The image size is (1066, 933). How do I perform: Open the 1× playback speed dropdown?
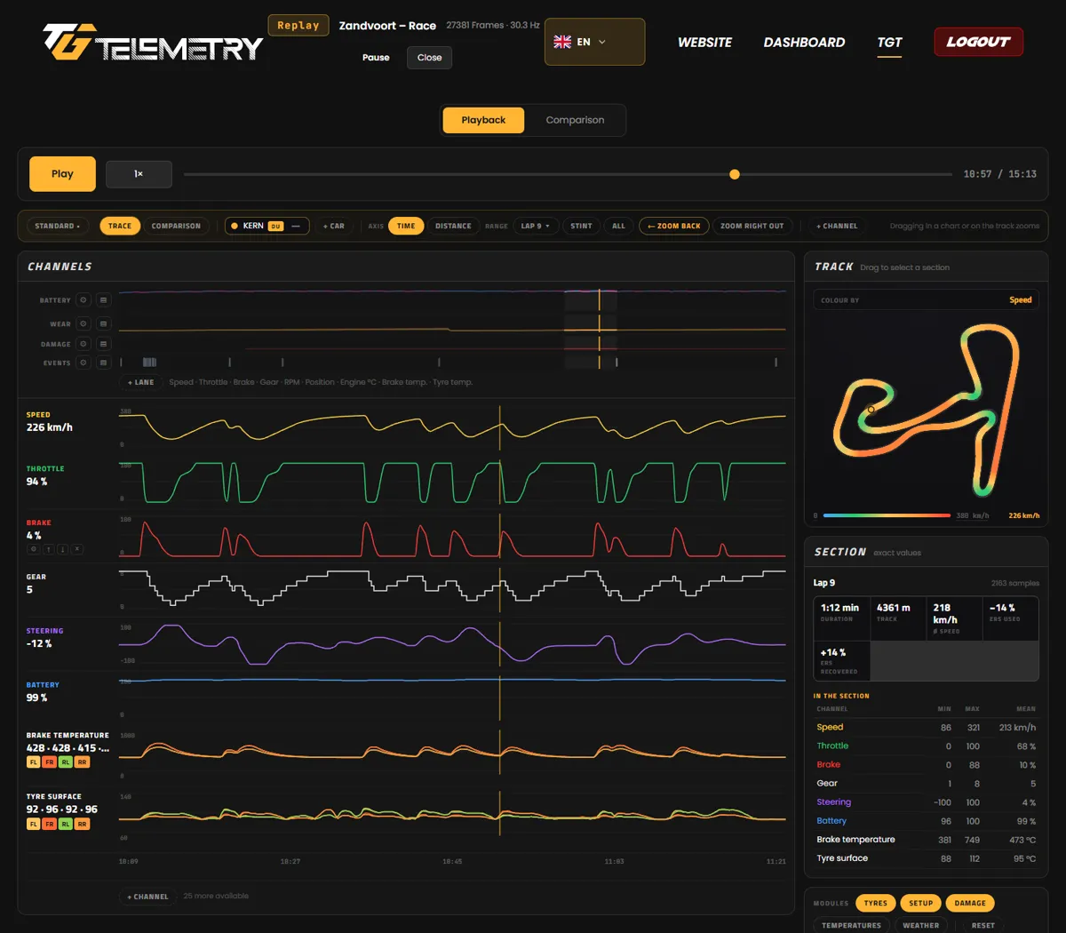click(x=139, y=174)
